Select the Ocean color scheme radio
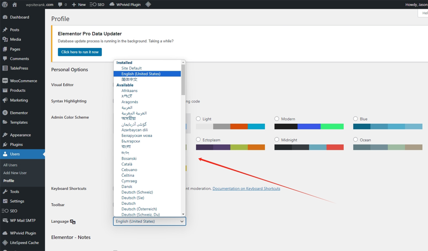 pyautogui.click(x=355, y=140)
